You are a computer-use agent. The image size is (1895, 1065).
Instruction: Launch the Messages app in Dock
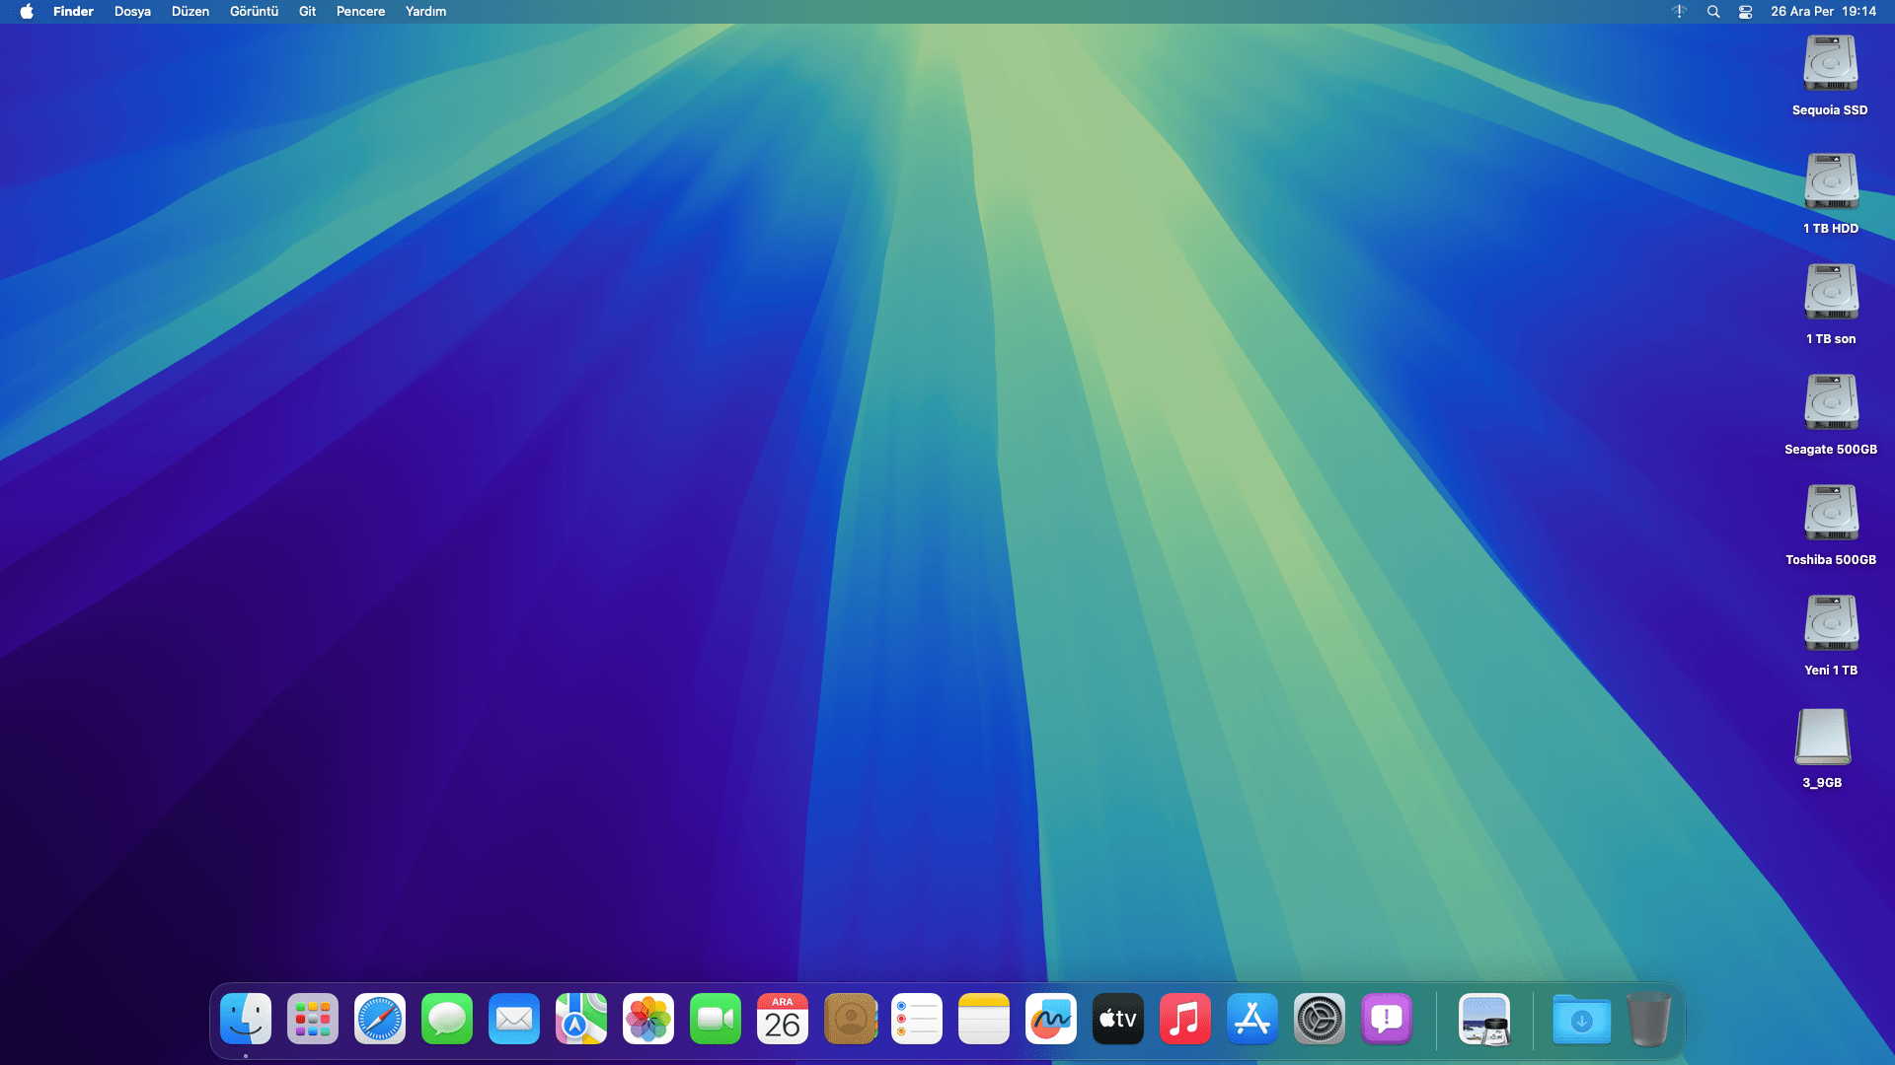(447, 1019)
